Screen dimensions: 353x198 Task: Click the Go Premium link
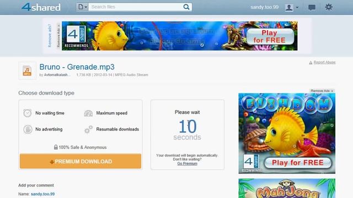[188, 163]
